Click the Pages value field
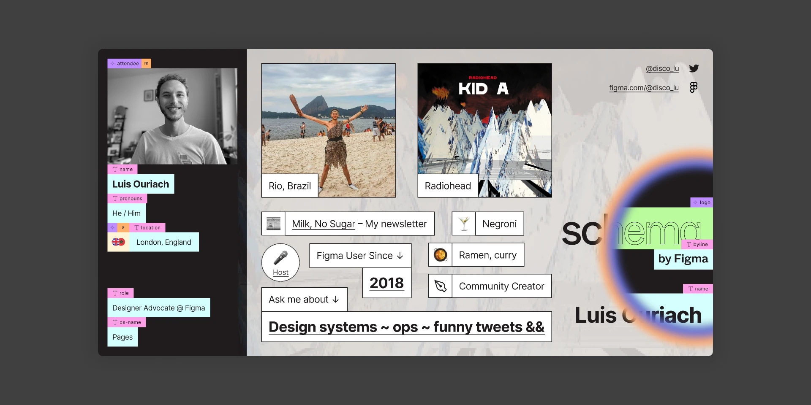Image resolution: width=811 pixels, height=405 pixels. click(122, 337)
